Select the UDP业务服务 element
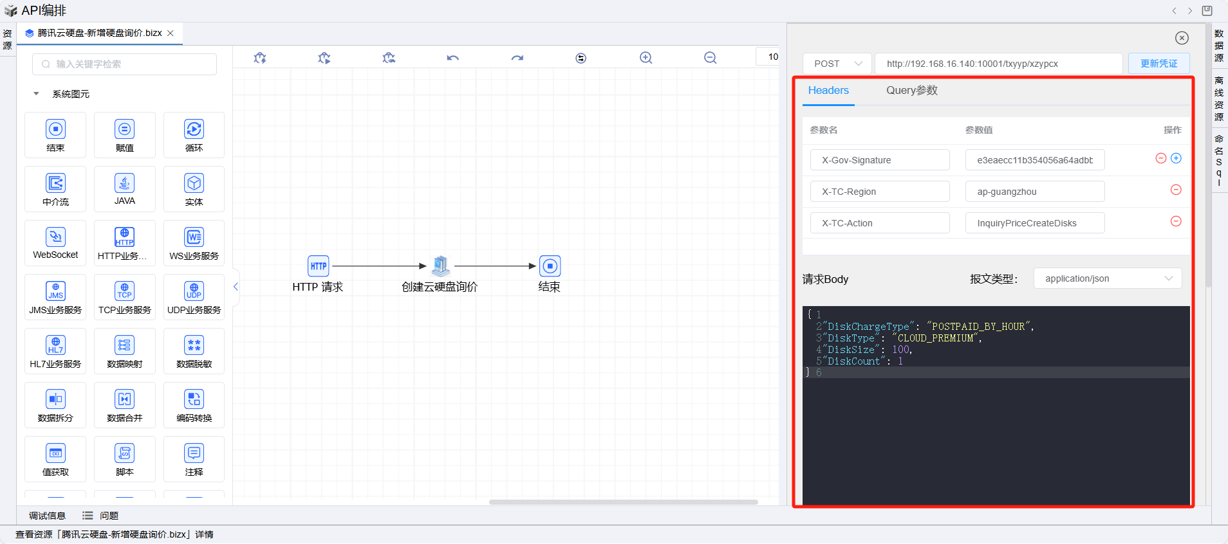Image resolution: width=1228 pixels, height=544 pixels. click(194, 297)
